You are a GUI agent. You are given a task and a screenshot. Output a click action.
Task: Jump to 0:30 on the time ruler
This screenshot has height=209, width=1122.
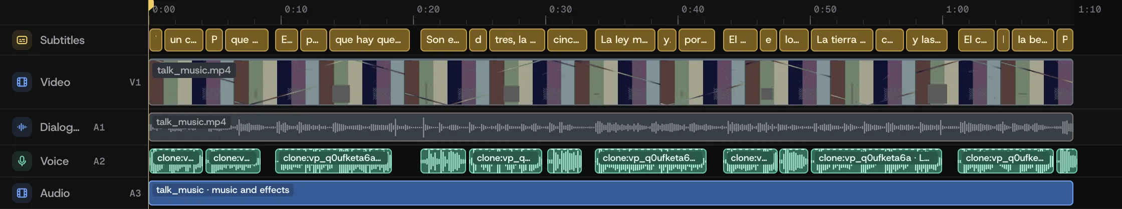click(x=560, y=9)
